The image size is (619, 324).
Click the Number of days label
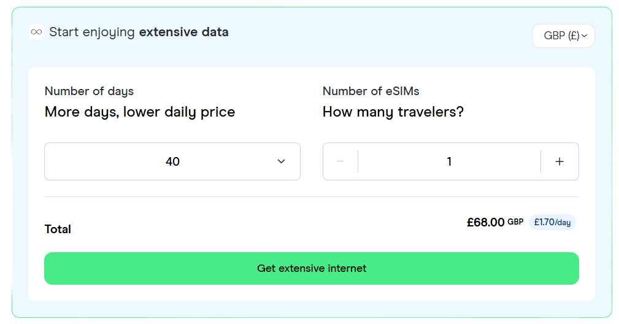[x=89, y=91]
